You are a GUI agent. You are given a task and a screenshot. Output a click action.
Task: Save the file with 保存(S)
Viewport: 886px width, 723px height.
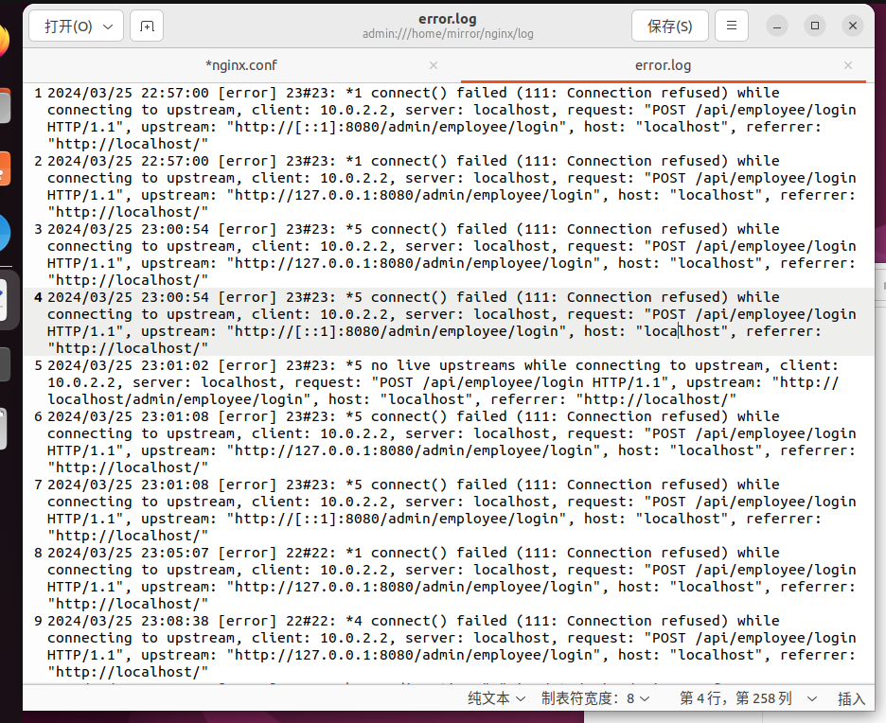(669, 26)
